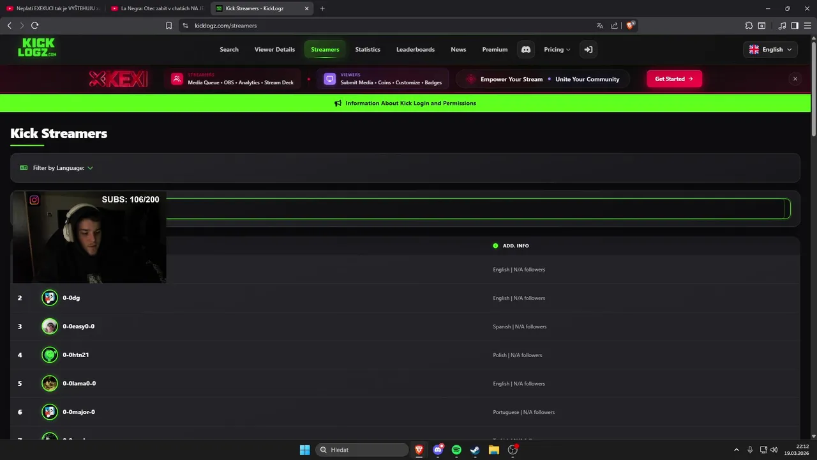817x460 pixels.
Task: Open the Discord icon button in navbar
Action: (x=526, y=49)
